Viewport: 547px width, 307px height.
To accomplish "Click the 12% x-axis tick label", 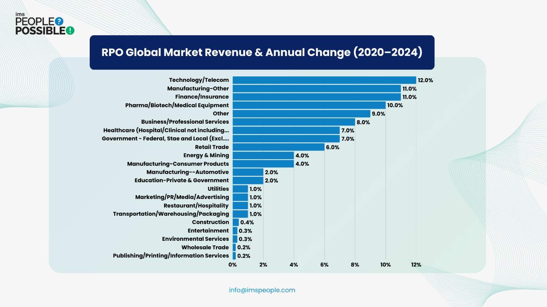I will (x=416, y=265).
